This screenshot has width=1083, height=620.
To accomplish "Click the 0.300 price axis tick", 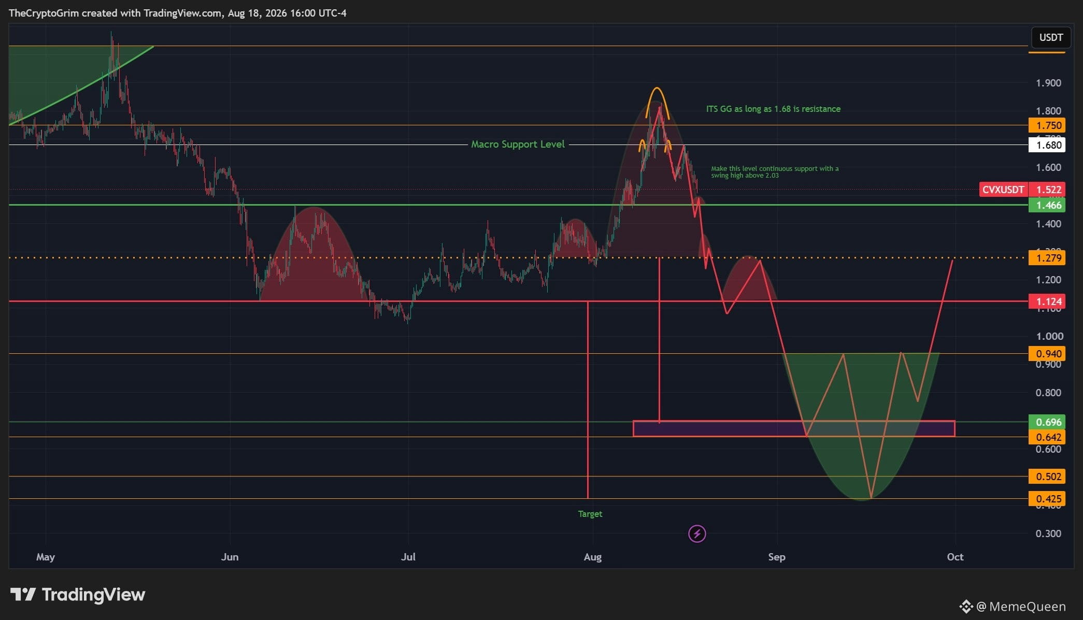I will tap(1048, 534).
